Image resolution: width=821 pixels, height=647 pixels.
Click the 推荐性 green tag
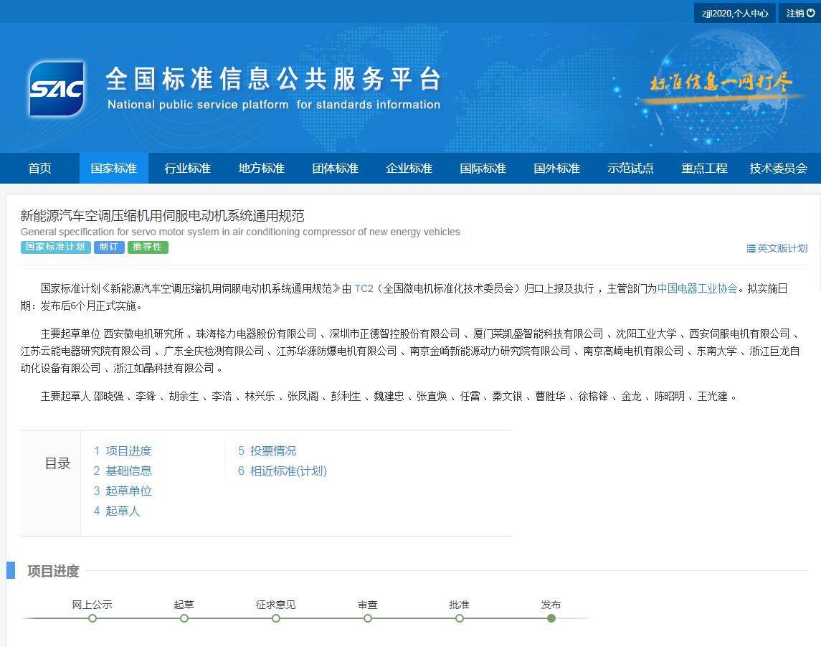[148, 247]
